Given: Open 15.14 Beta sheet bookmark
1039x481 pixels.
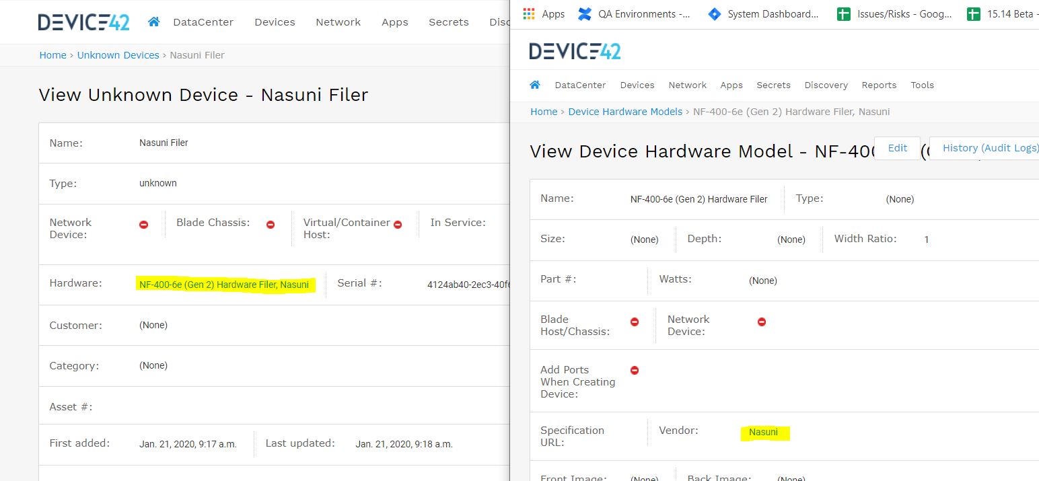Looking at the screenshot, I should pos(1003,13).
